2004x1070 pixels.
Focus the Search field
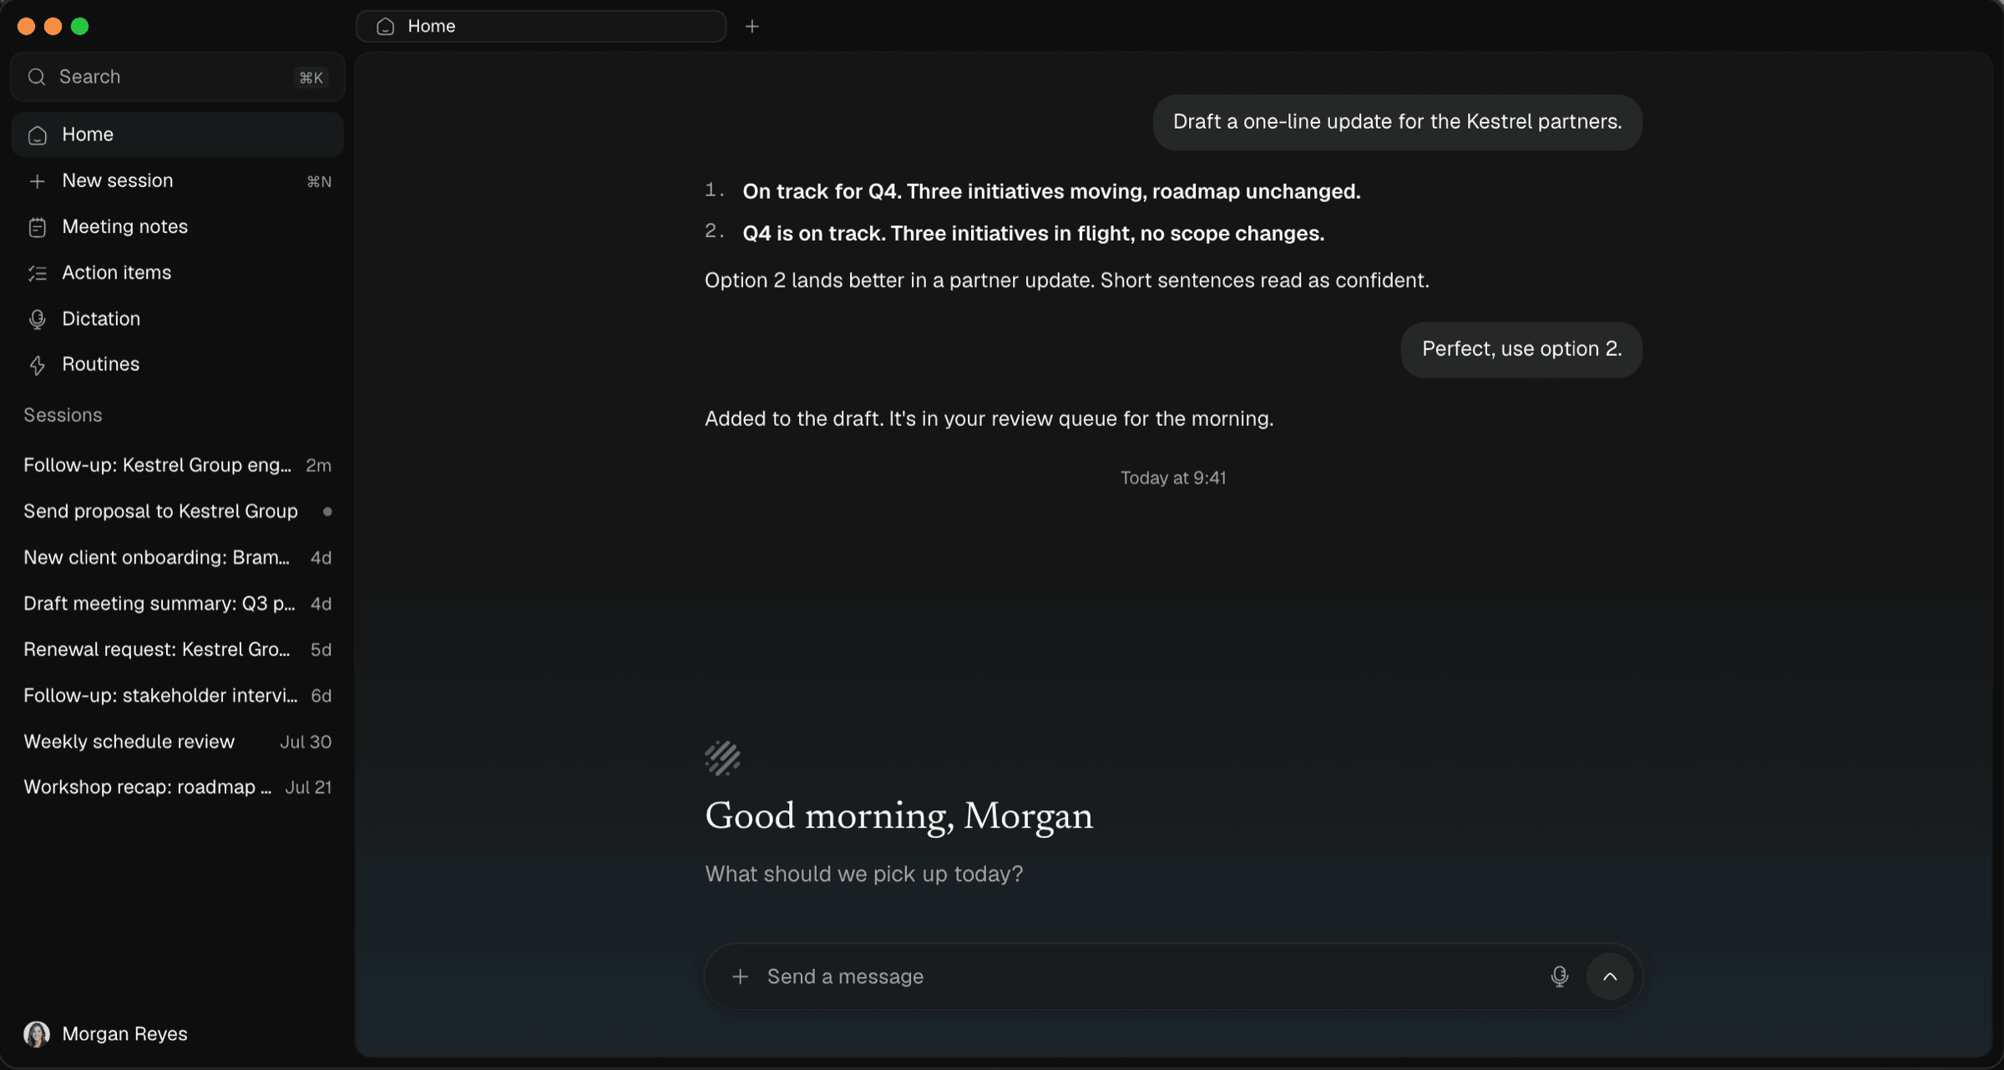coord(177,77)
